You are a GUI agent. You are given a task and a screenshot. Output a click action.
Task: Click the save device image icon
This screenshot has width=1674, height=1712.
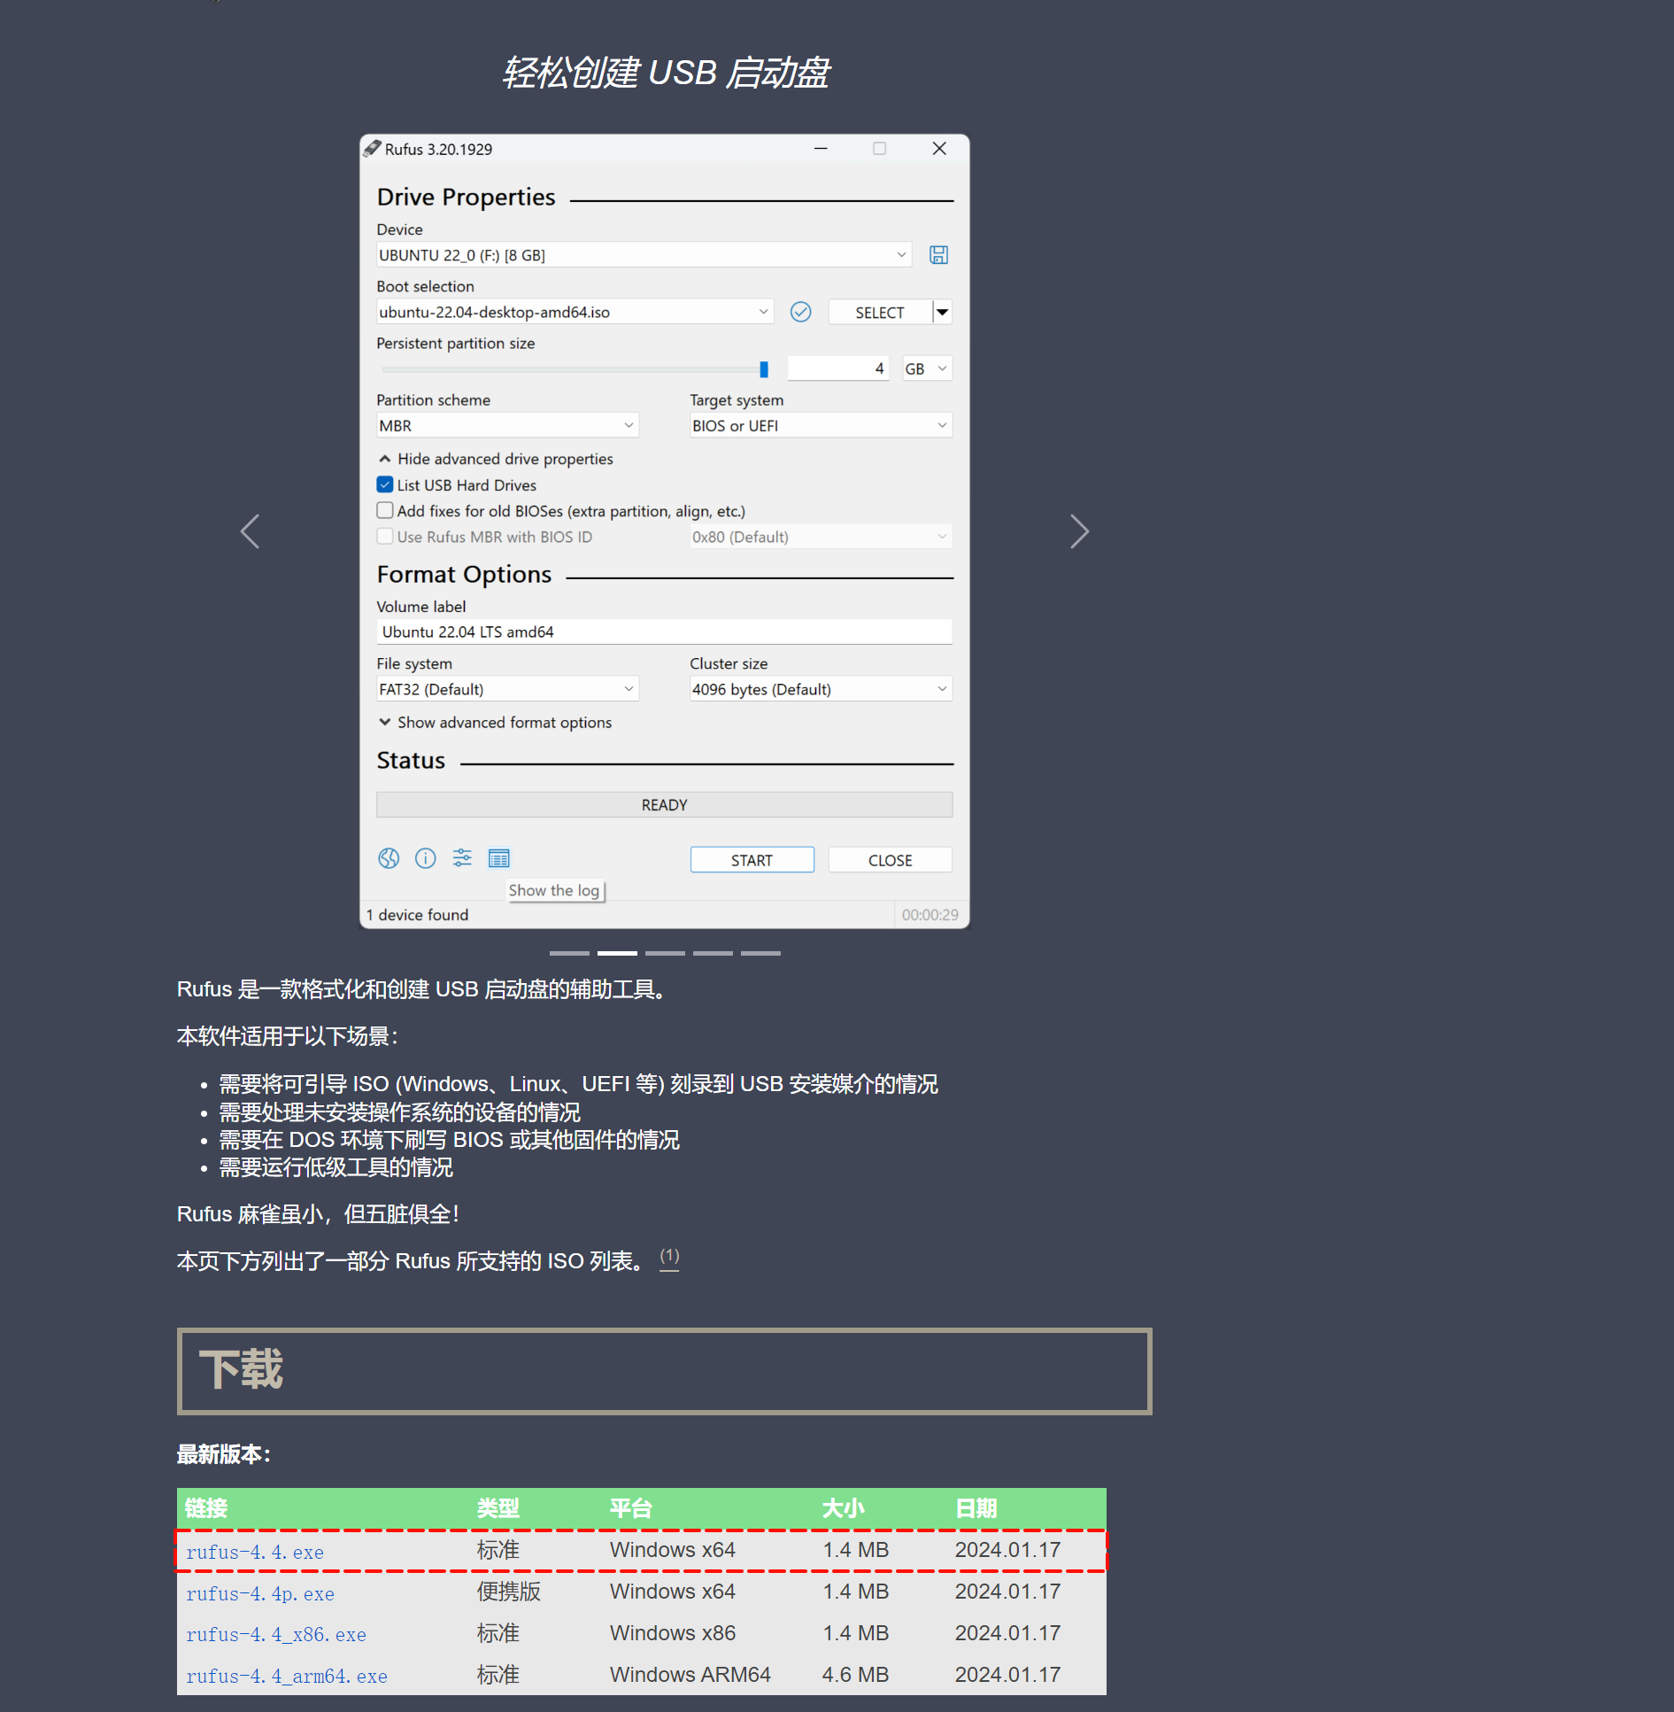938,255
